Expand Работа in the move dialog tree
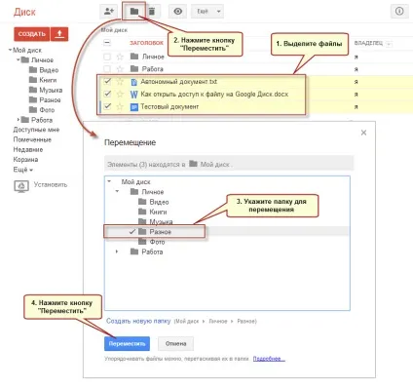Viewport: 413px width, 388px height. (117, 252)
